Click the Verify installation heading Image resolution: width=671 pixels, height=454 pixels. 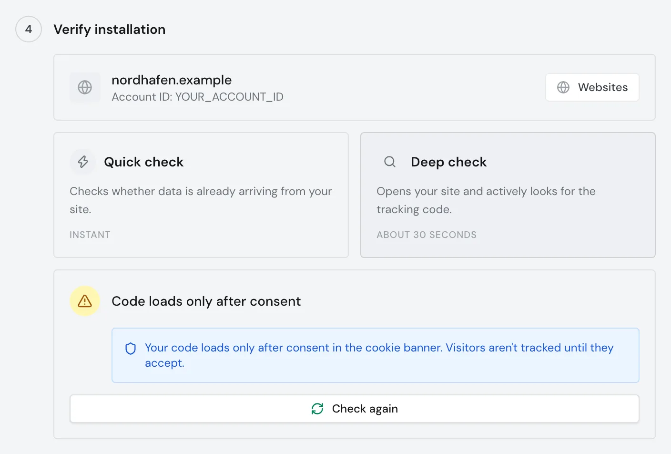[x=110, y=29]
